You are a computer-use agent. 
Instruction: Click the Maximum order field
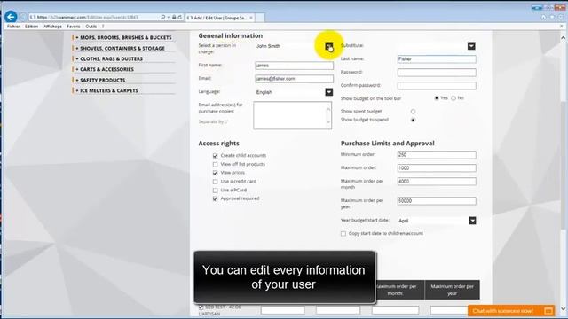(437, 167)
